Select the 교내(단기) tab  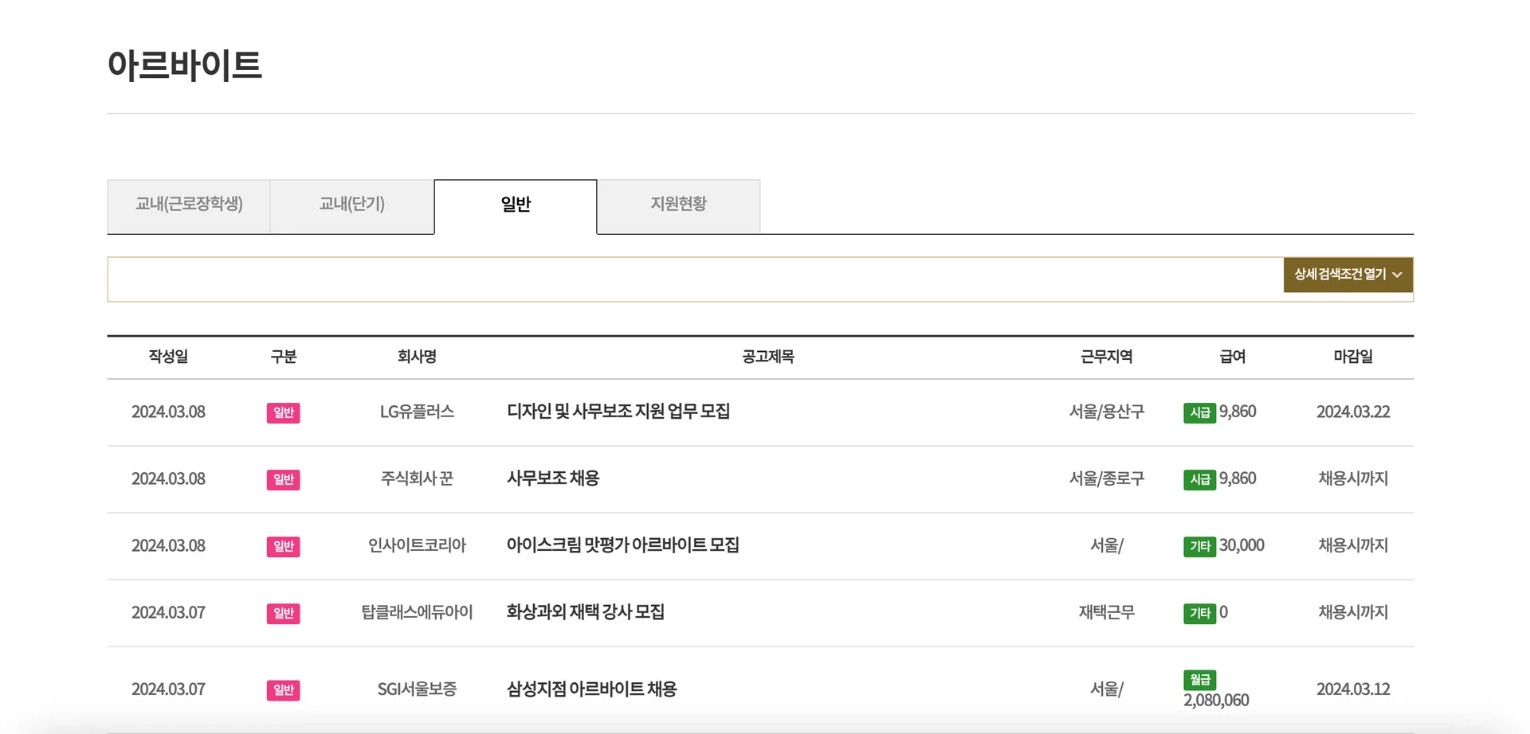click(x=352, y=205)
